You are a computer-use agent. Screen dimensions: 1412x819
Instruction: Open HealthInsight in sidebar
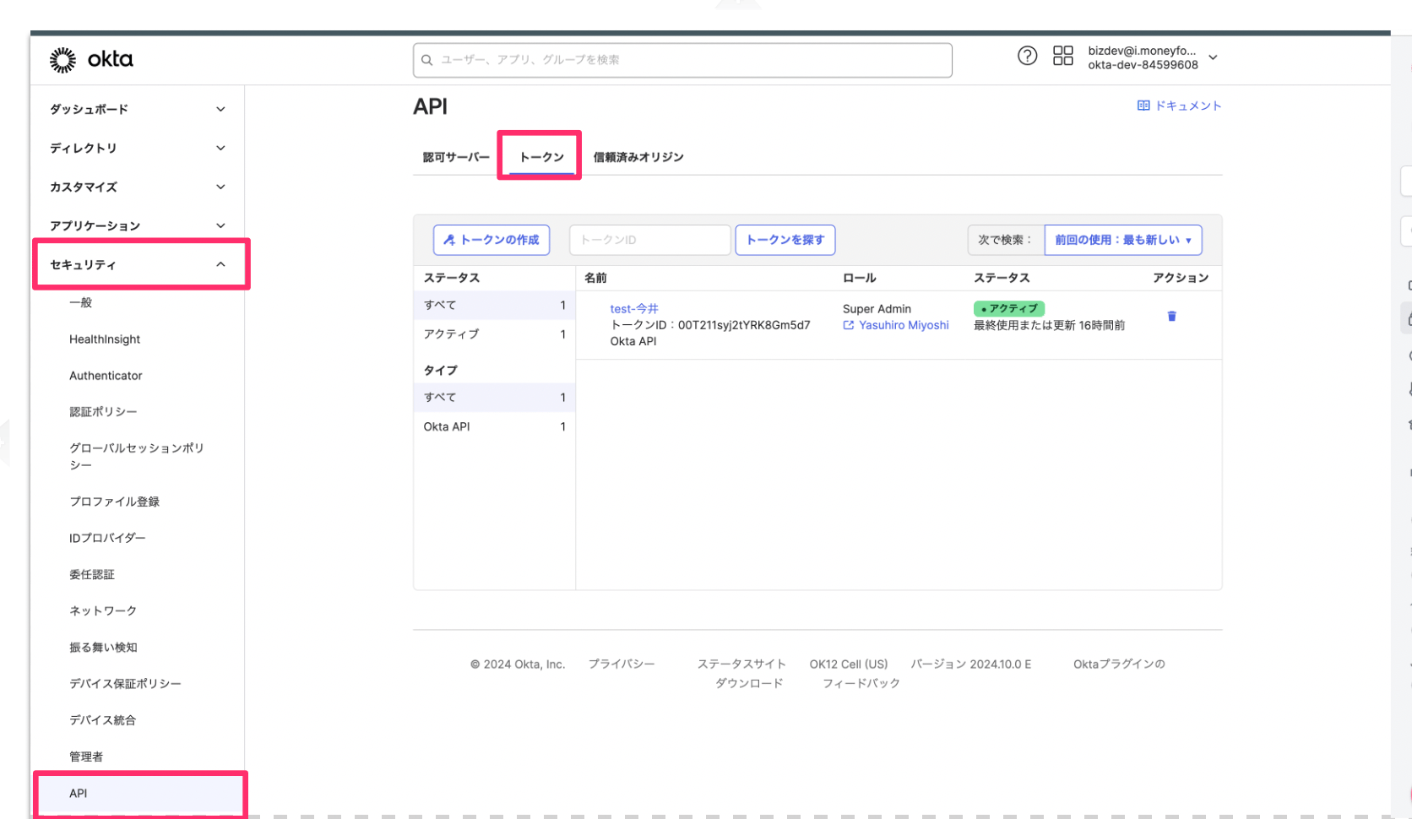pyautogui.click(x=105, y=339)
